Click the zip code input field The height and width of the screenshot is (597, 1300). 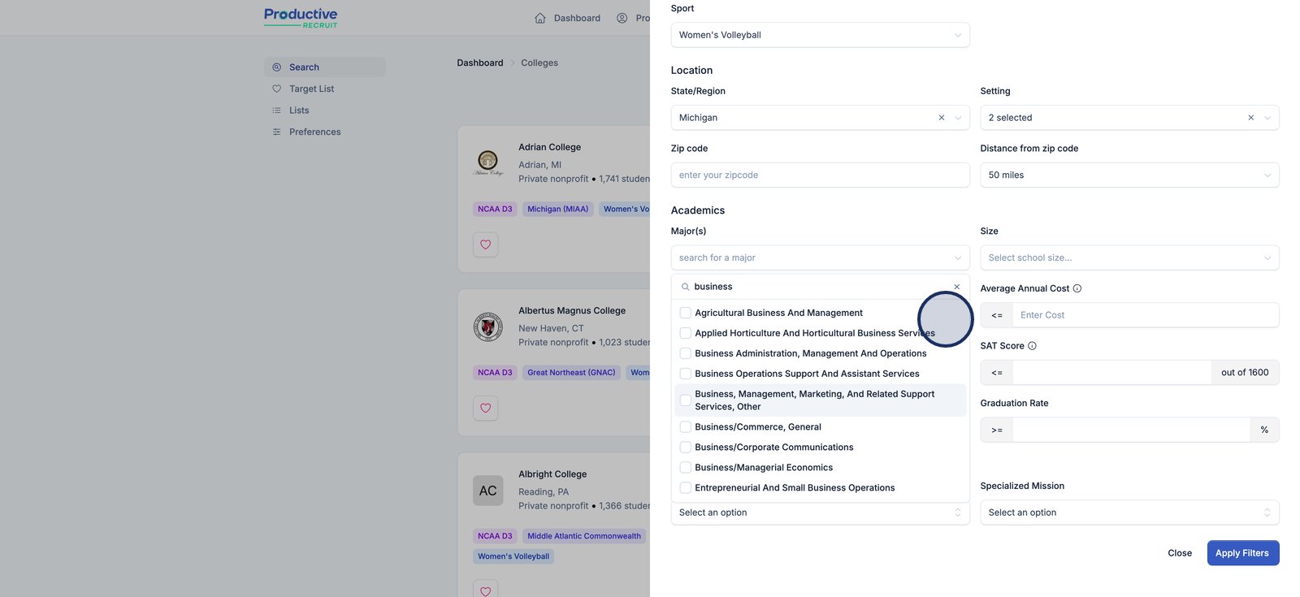tap(820, 175)
